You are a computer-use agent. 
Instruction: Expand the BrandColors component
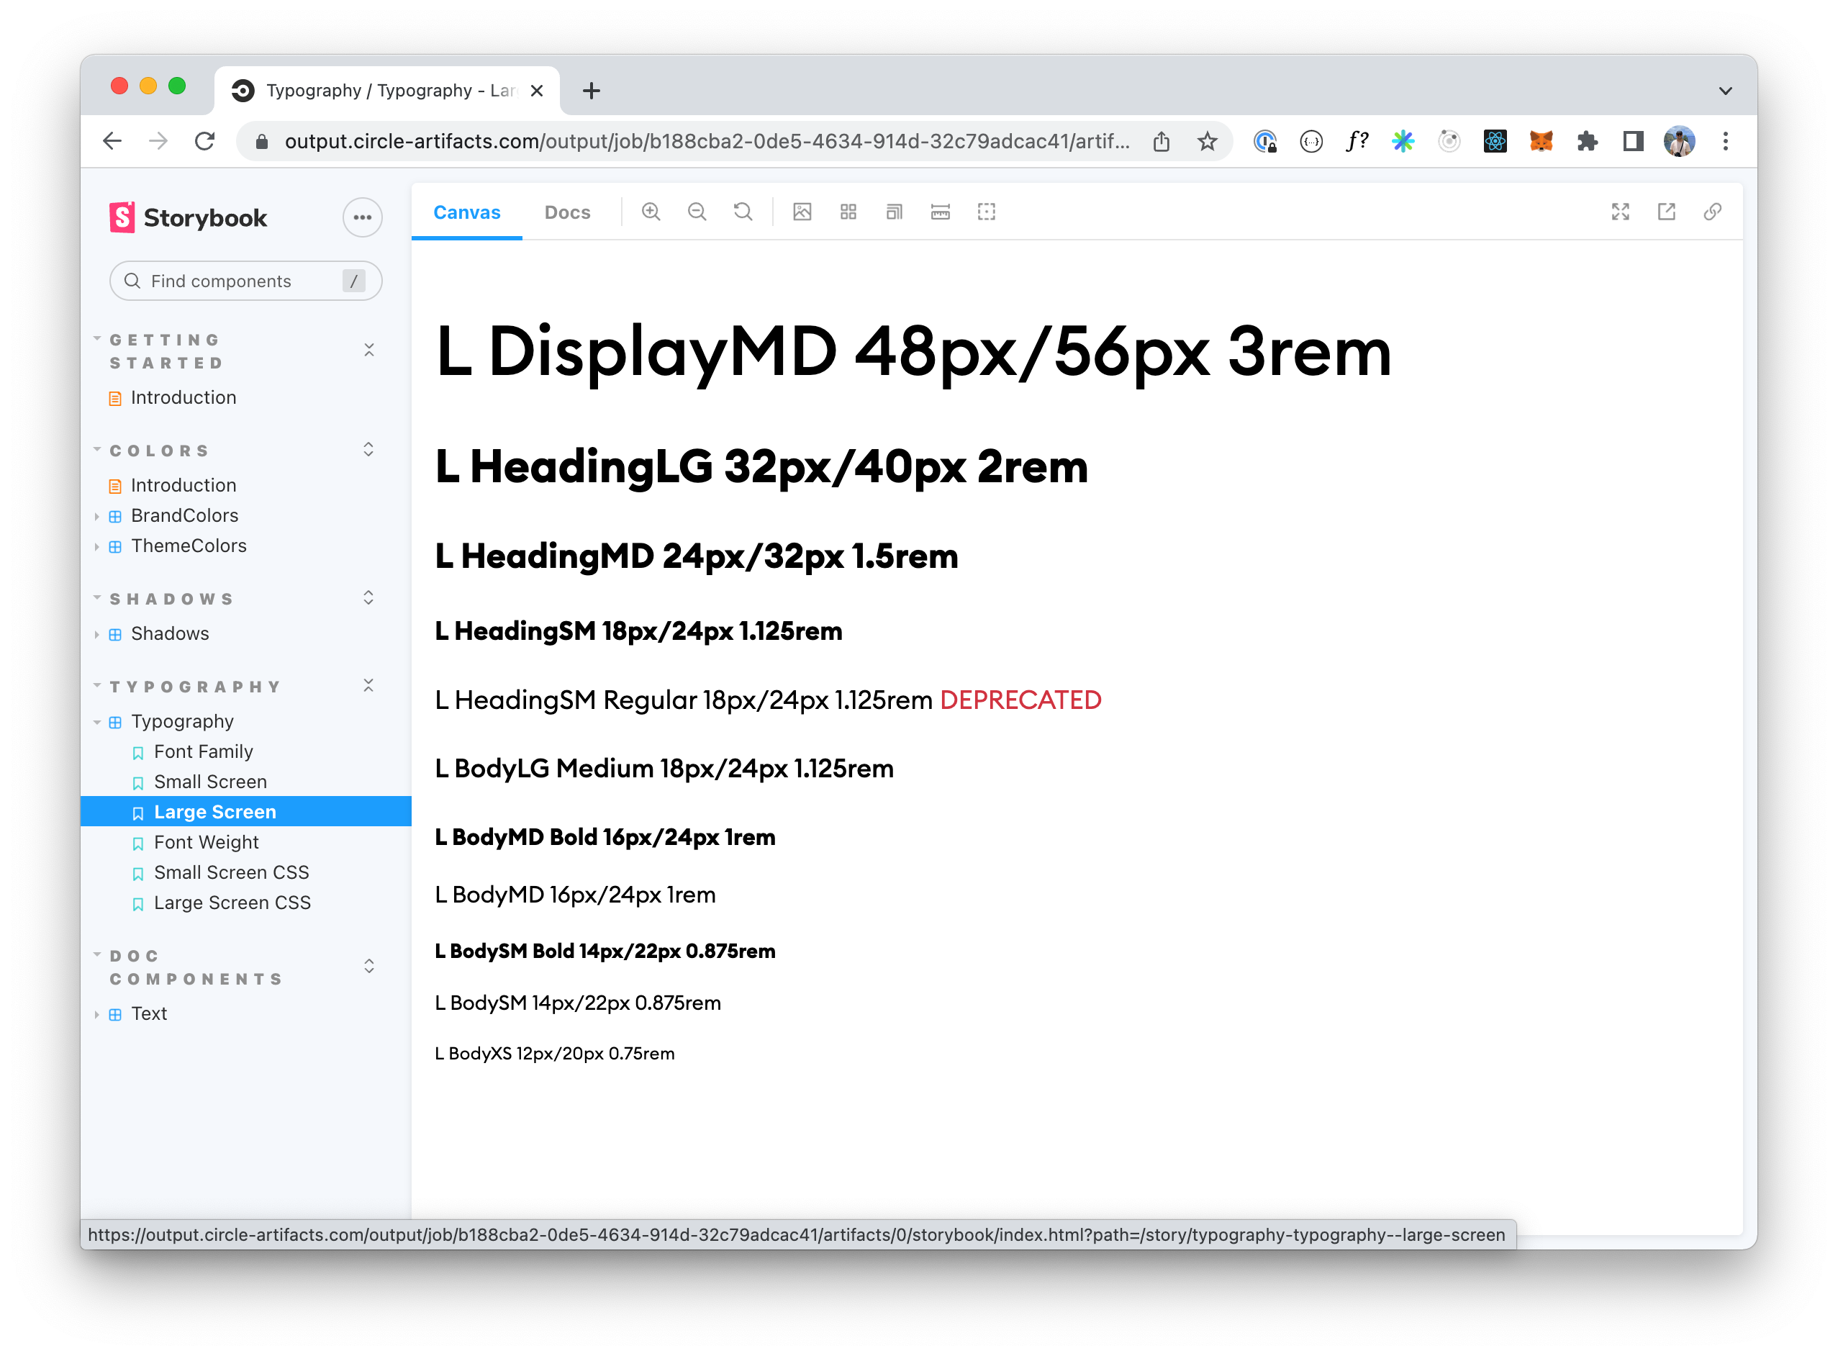pos(184,515)
